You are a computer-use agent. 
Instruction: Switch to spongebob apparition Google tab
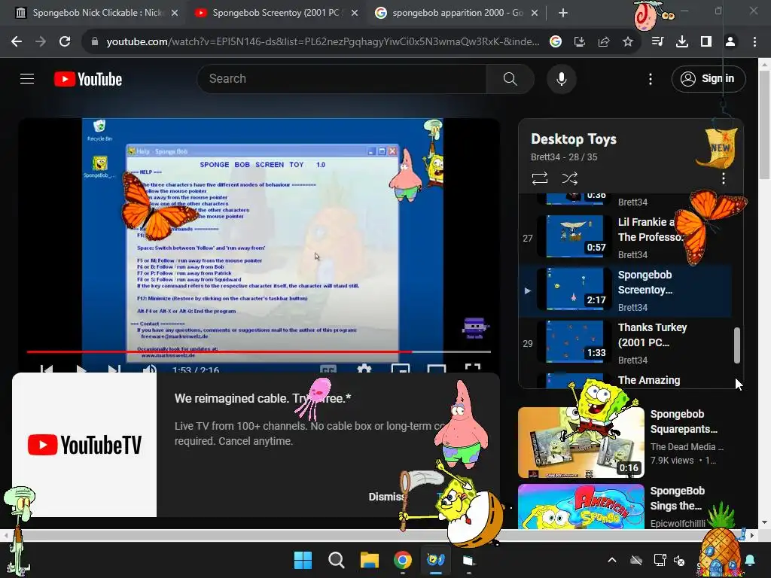pos(456,13)
